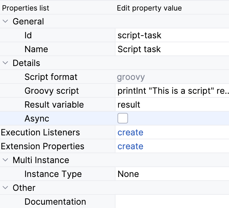This screenshot has height=208, width=229.
Task: Collapse the Multi Instance section chevron
Action: pyautogui.click(x=5, y=160)
